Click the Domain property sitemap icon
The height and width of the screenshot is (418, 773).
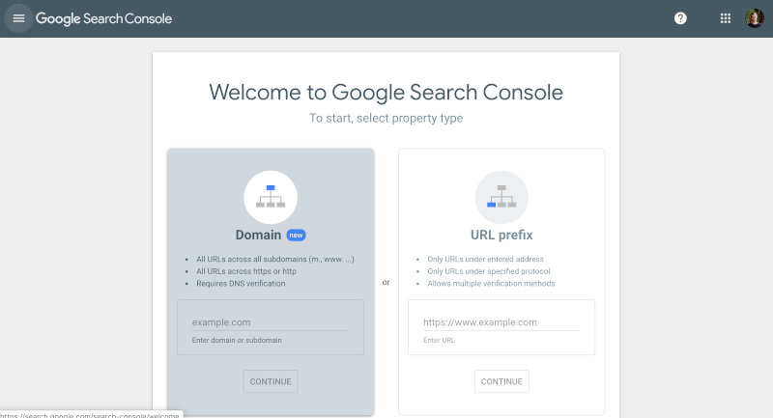(271, 198)
